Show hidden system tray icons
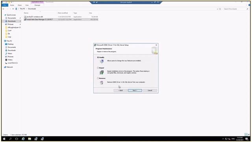 pos(223,139)
